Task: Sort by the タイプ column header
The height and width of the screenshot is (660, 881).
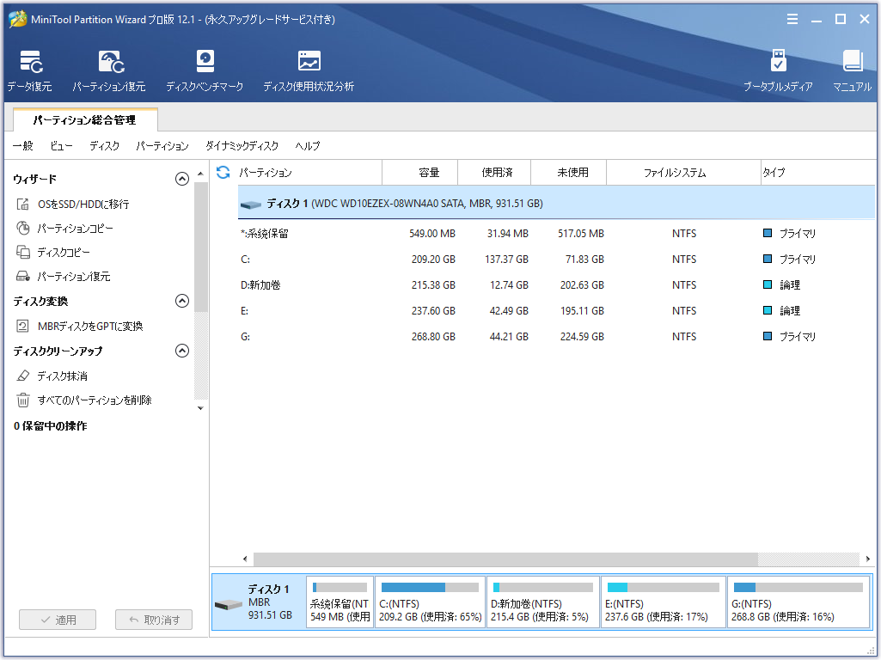Action: [817, 173]
